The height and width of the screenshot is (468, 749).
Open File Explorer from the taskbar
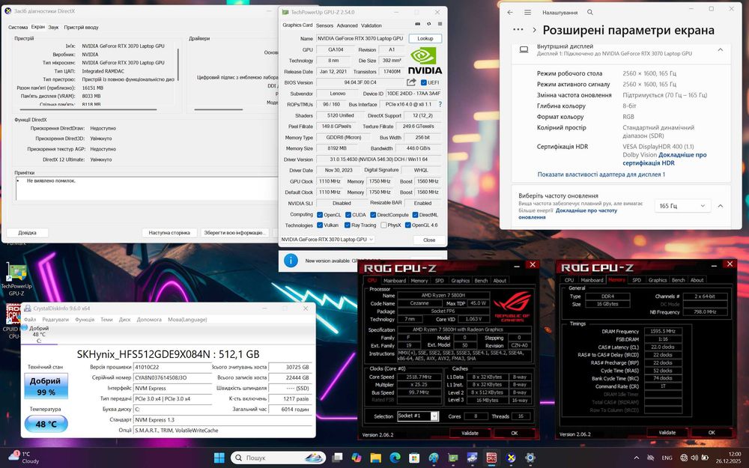coord(375,458)
